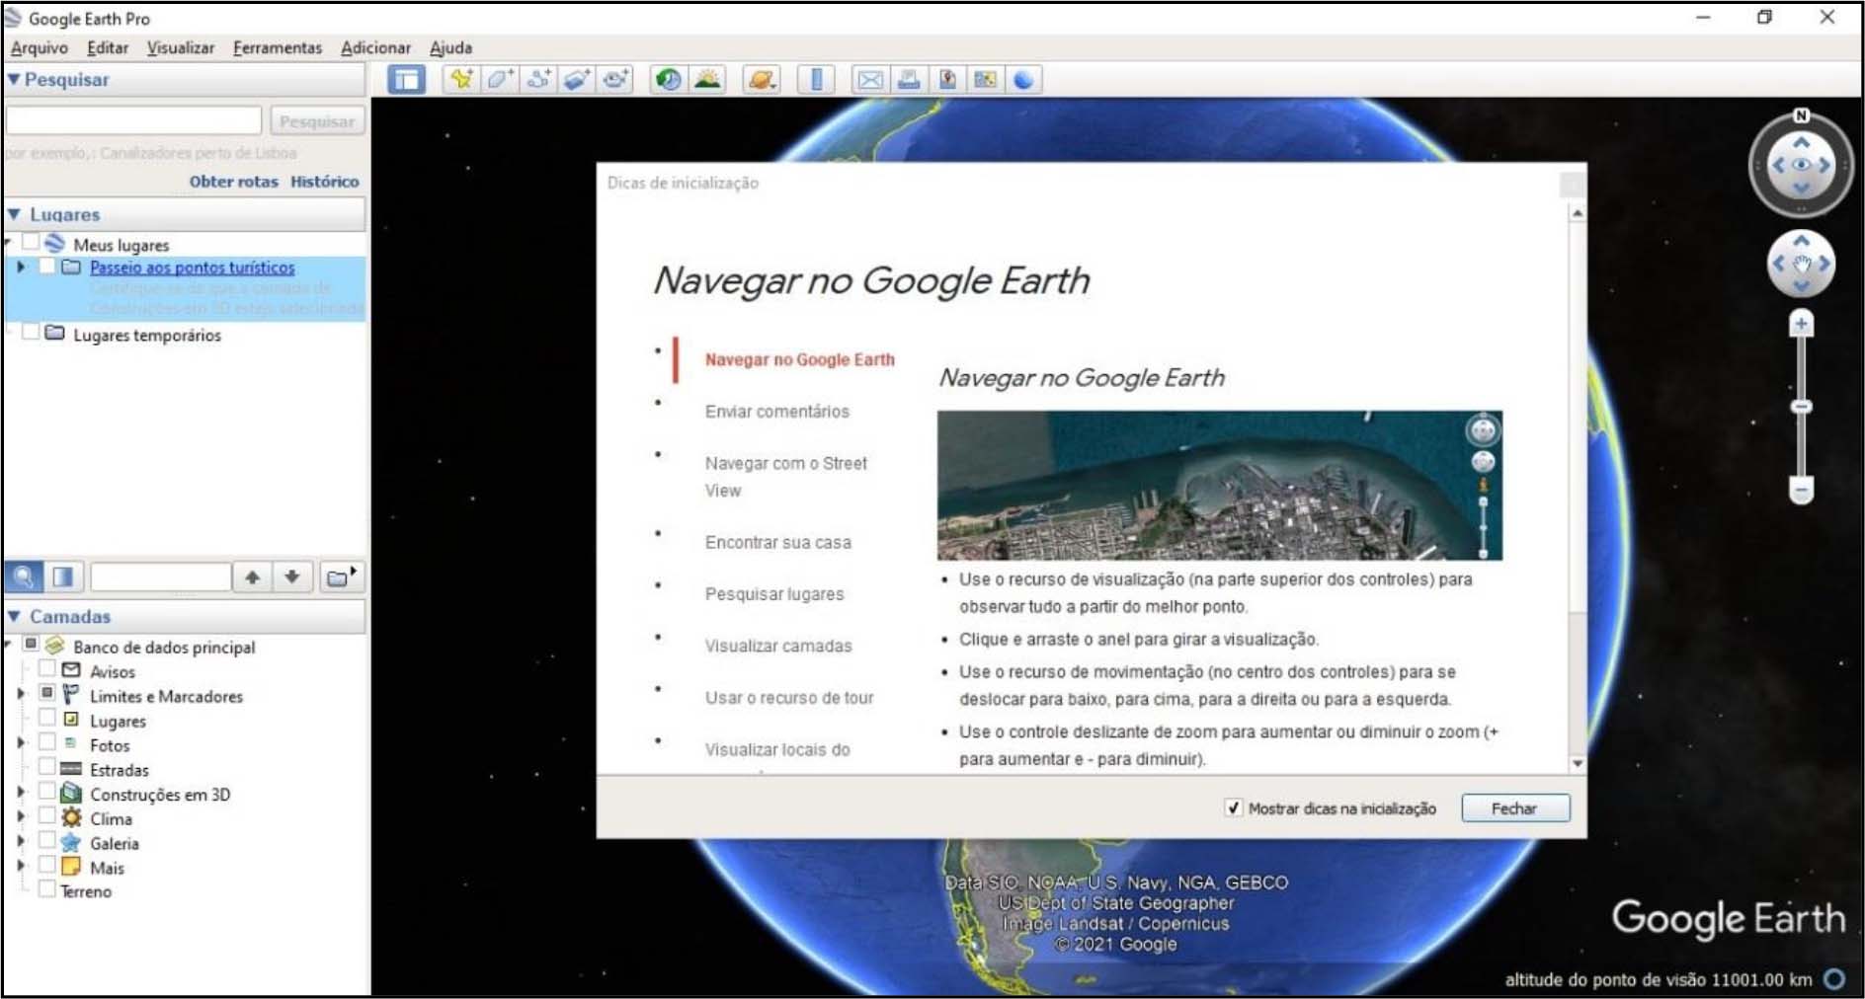Enable the Estradas layer checkbox
The image size is (1865, 999).
pyautogui.click(x=46, y=767)
